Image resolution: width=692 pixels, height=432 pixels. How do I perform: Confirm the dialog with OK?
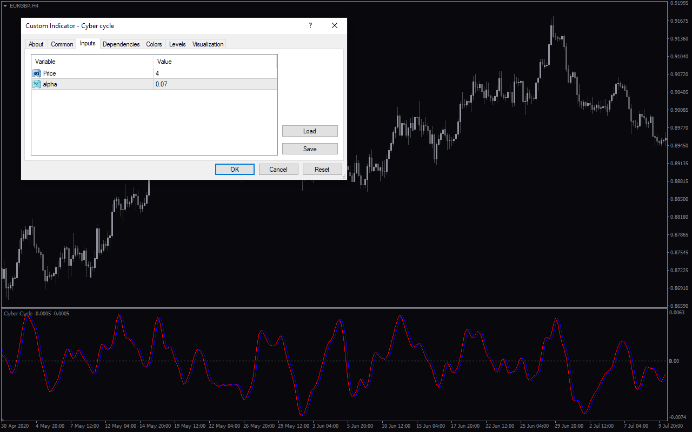pyautogui.click(x=235, y=170)
